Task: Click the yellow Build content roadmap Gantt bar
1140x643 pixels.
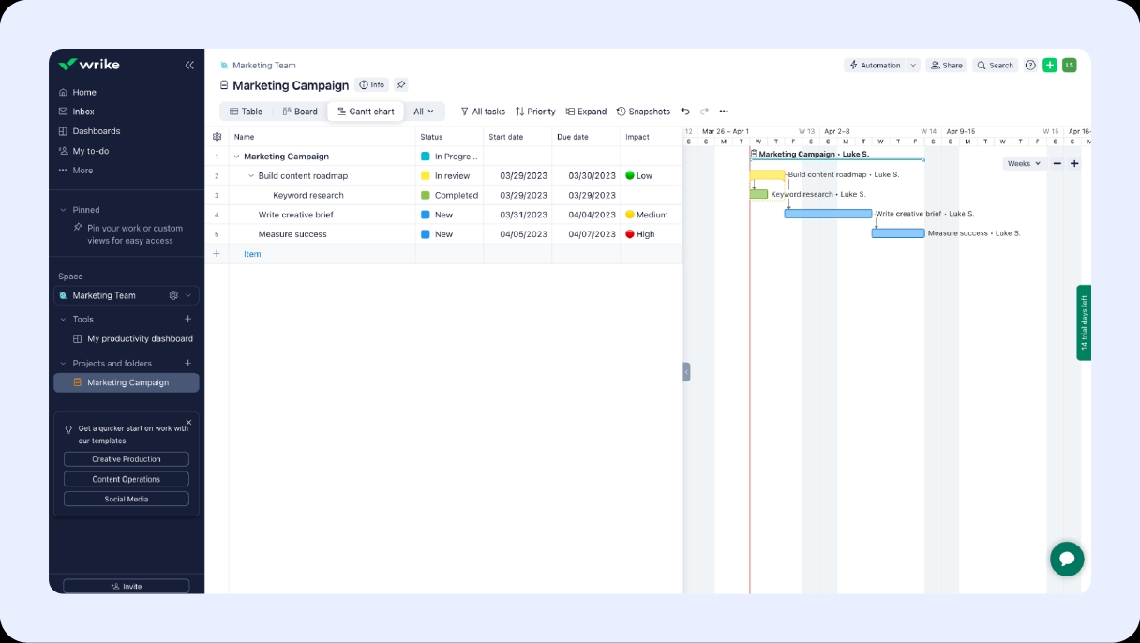Action: 767,174
